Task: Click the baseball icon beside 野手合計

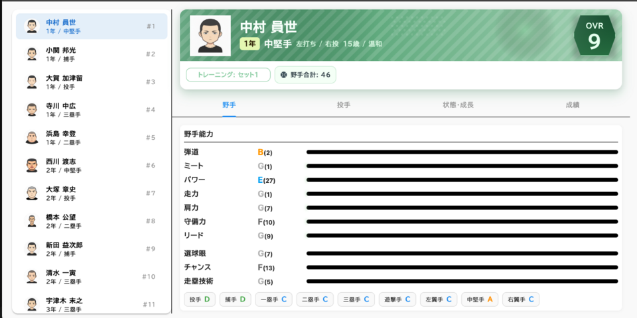Action: (284, 75)
